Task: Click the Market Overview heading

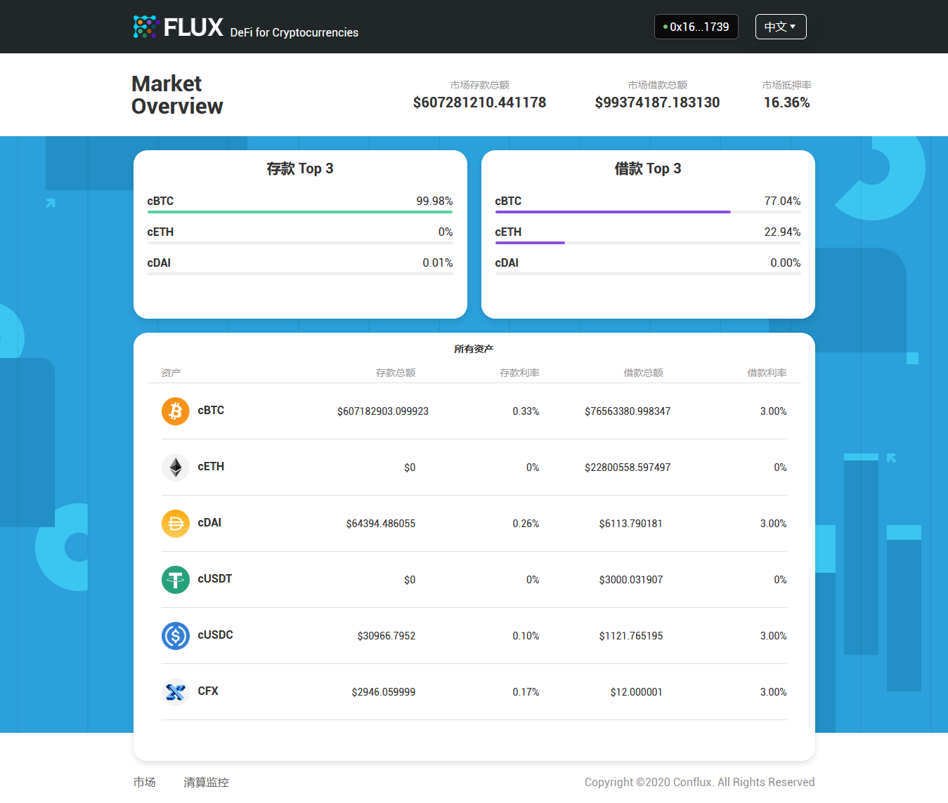Action: (177, 95)
